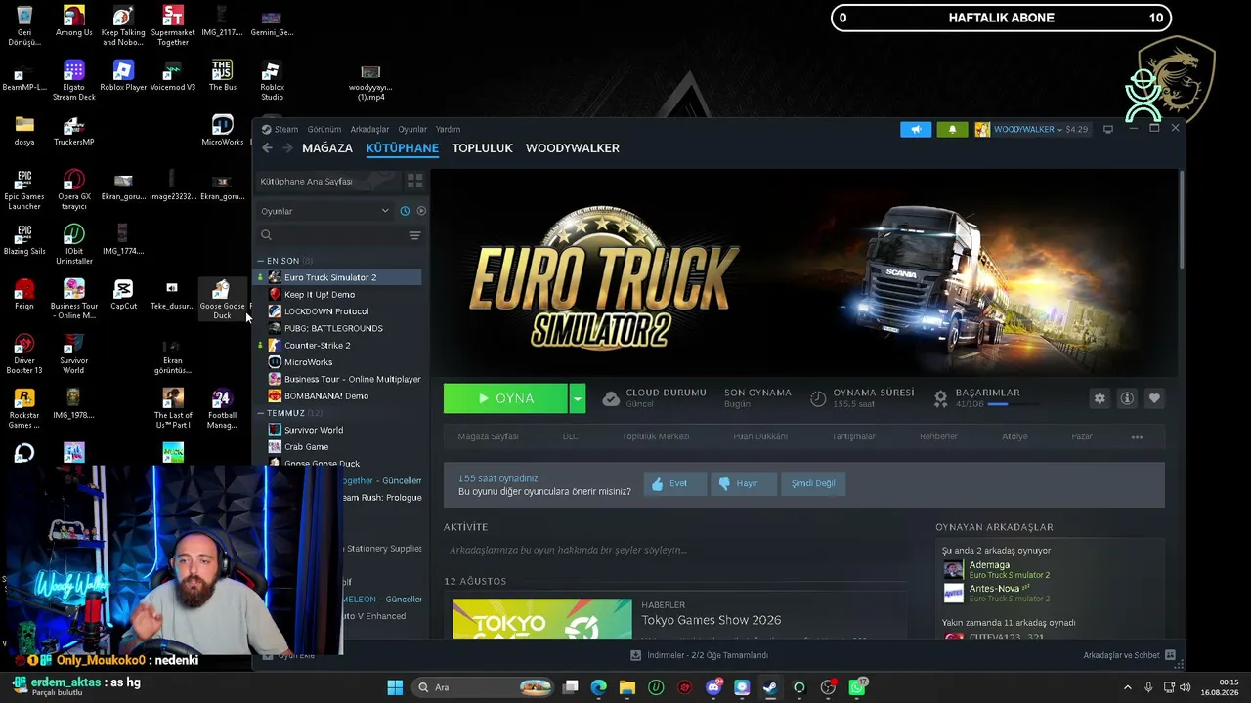Screen dimensions: 1251x703
Task: Click the taskbar Ara search box
Action: point(484,687)
